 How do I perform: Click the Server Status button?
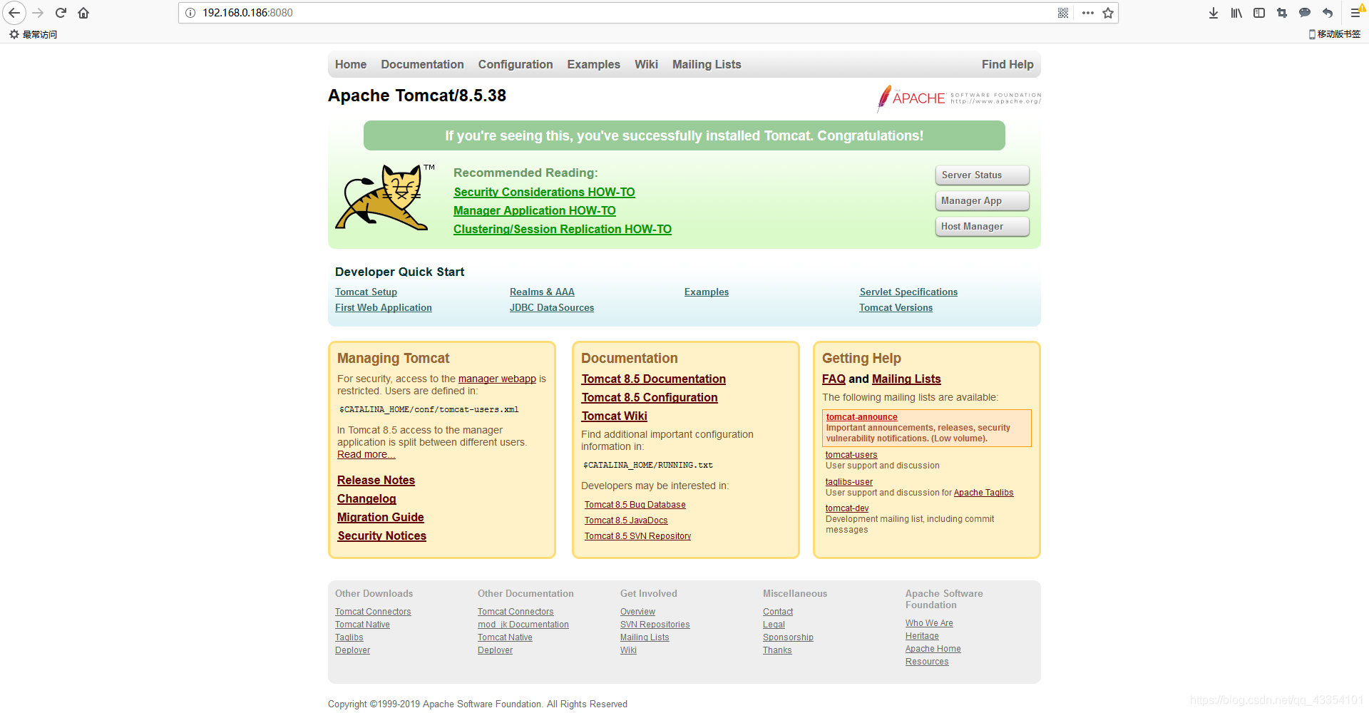[x=983, y=175]
